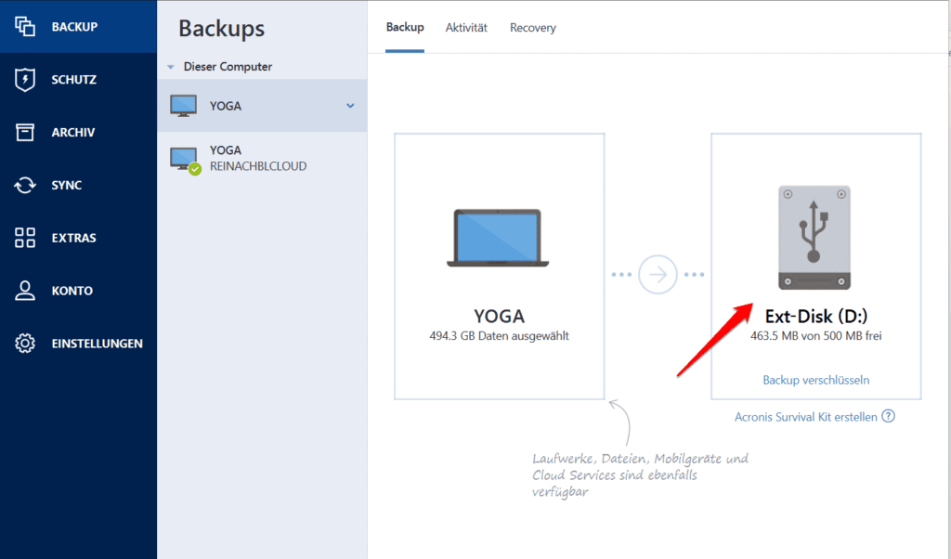Screen dimensions: 951x559
Task: Select EXTRAS in the sidebar
Action: click(x=74, y=238)
